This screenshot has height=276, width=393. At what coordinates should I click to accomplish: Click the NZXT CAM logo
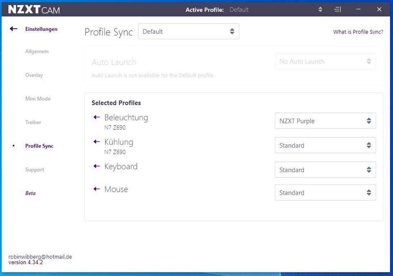34,9
